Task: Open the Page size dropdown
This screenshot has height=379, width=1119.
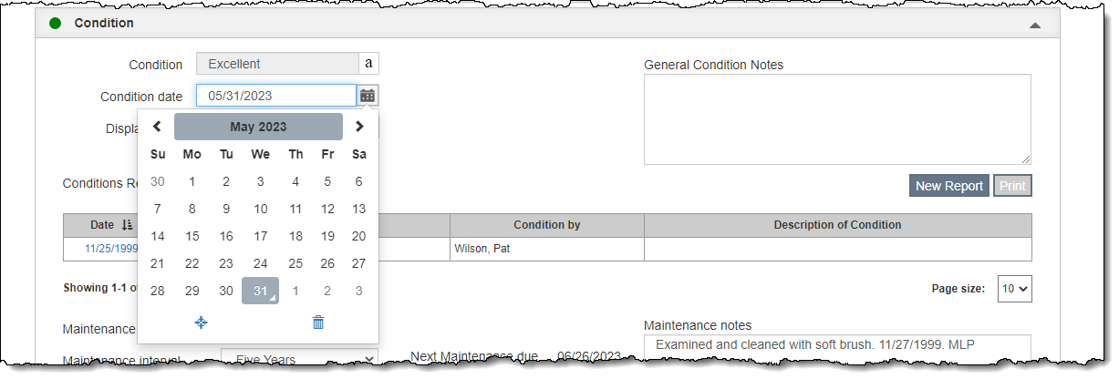Action: (x=1014, y=289)
